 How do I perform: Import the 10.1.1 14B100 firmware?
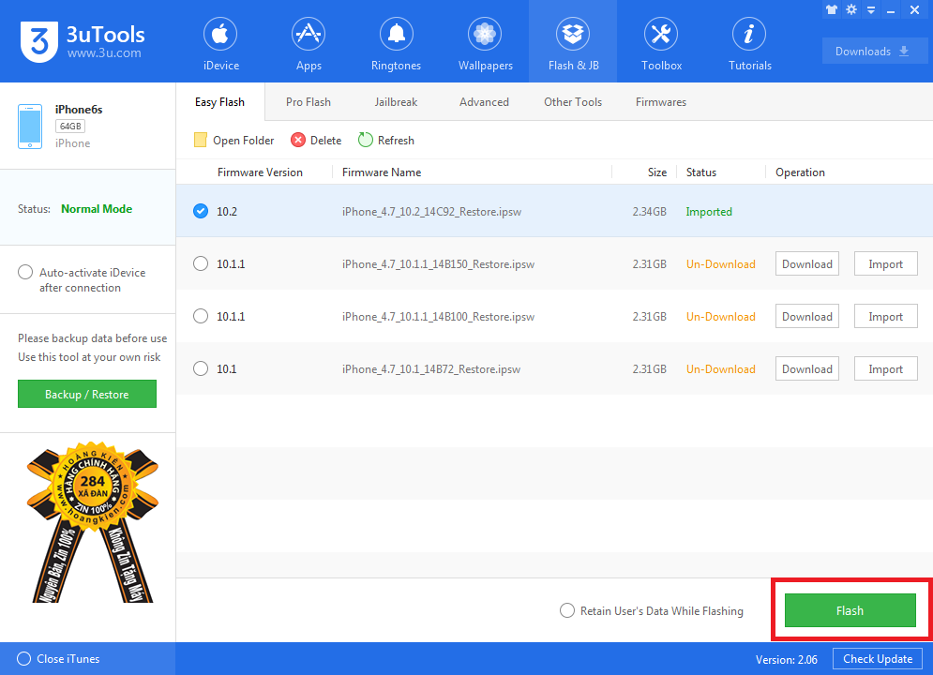[x=885, y=317]
